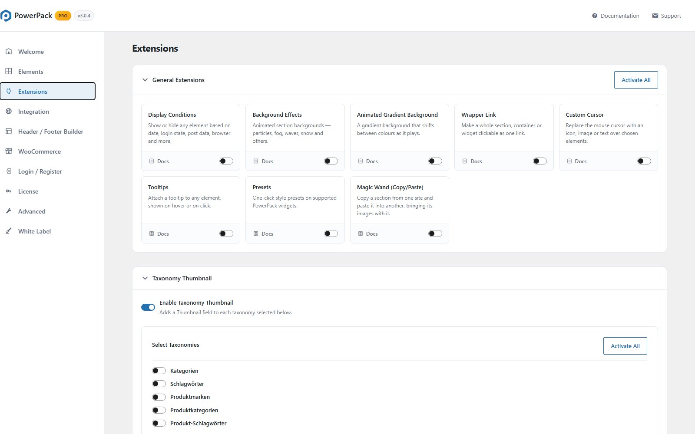This screenshot has width=695, height=434.
Task: Click Activate All for General Extensions
Action: tap(636, 80)
